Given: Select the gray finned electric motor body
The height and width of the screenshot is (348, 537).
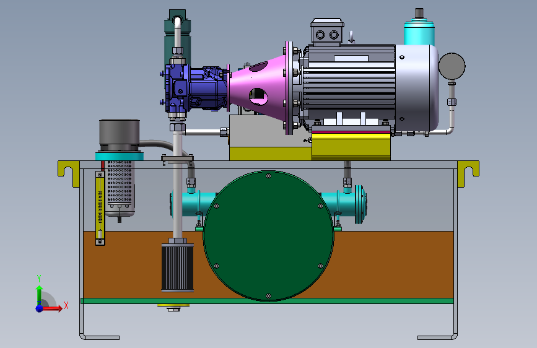Looking at the screenshot, I should (349, 85).
